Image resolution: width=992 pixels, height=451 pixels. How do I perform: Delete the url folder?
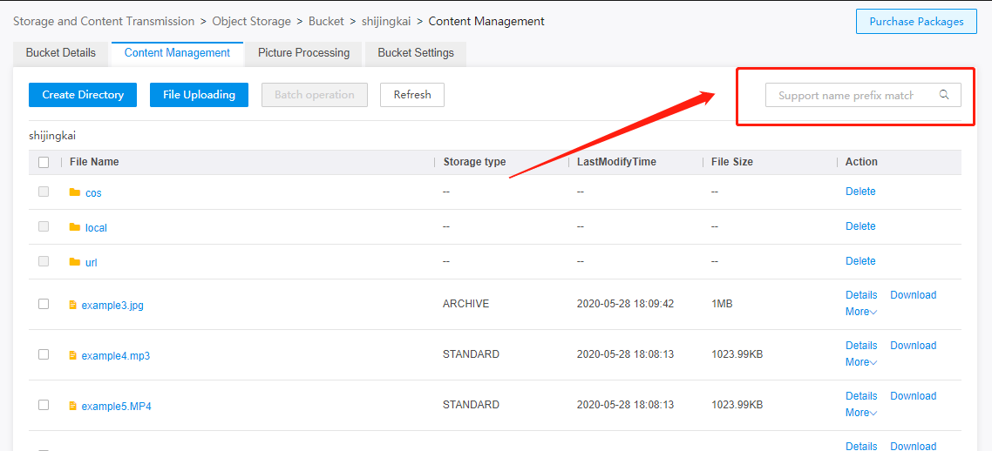[860, 261]
